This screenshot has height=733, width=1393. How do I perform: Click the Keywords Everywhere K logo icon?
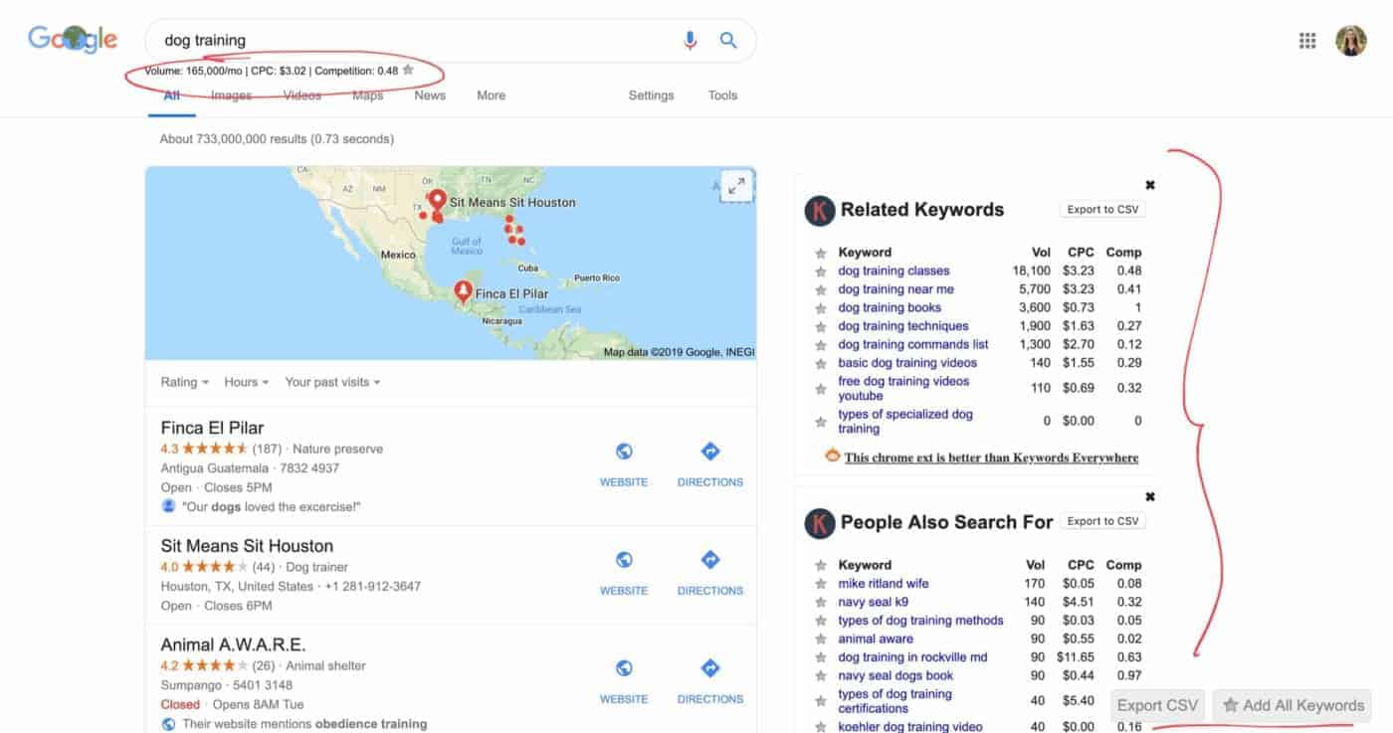816,209
